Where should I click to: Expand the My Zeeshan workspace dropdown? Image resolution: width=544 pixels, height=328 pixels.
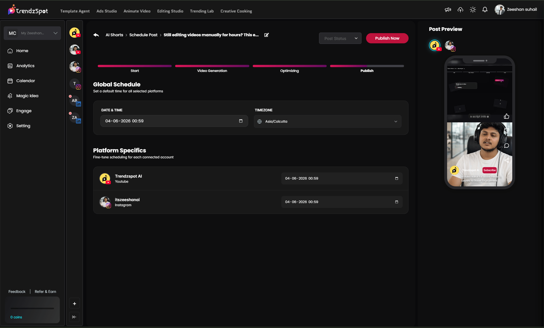(x=32, y=33)
